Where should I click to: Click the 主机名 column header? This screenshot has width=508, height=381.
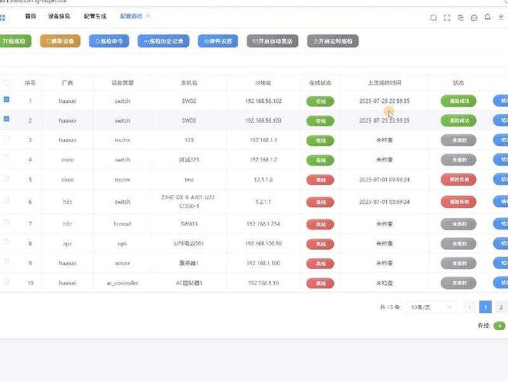click(189, 83)
